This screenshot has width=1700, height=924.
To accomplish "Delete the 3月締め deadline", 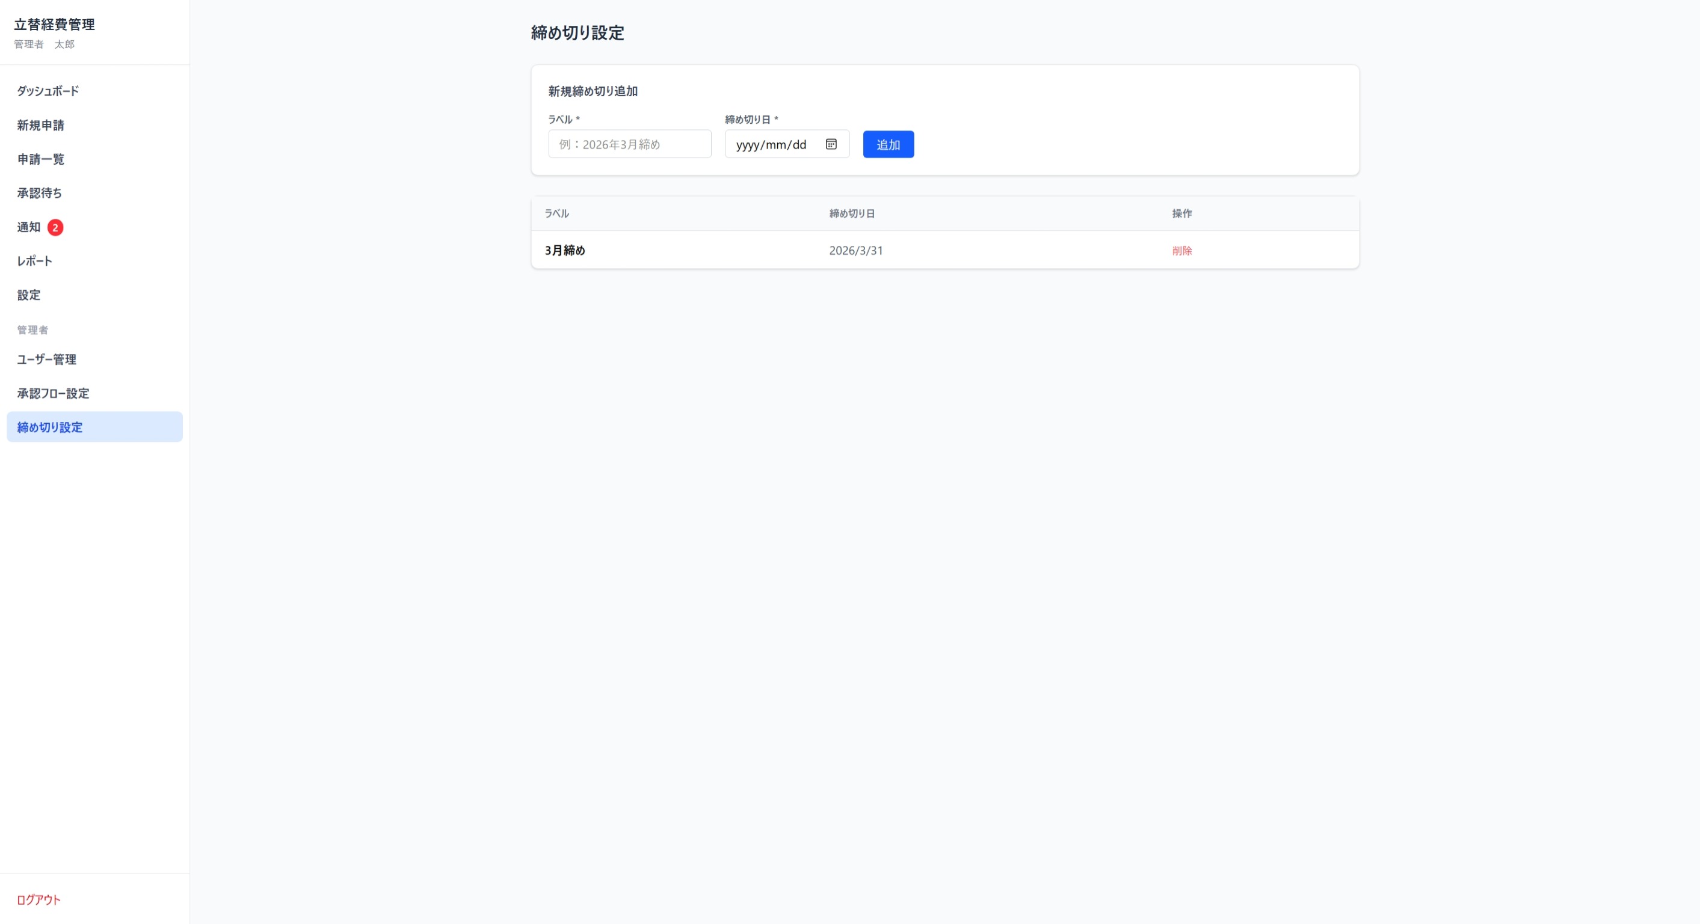I will (1181, 251).
